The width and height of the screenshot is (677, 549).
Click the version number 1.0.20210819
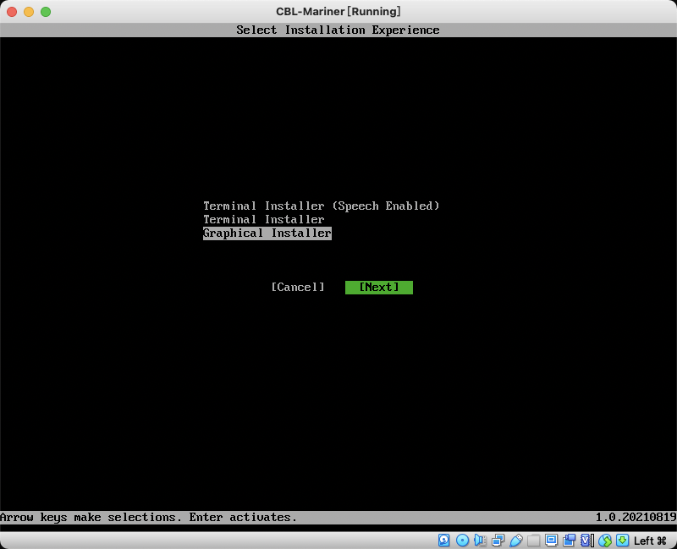click(x=636, y=517)
